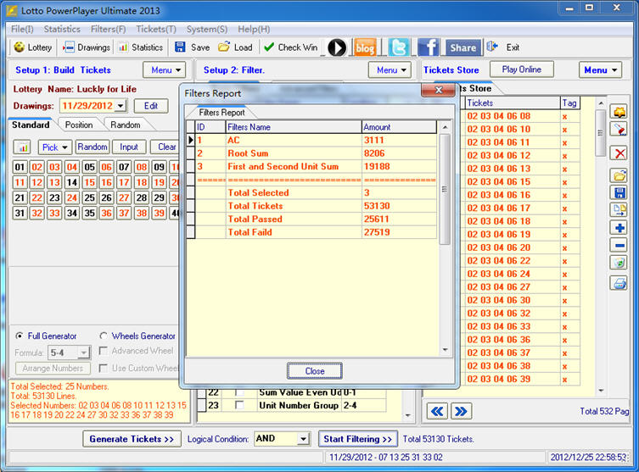This screenshot has width=639, height=472.
Task: Open Statistics from the toolbar
Action: click(141, 47)
